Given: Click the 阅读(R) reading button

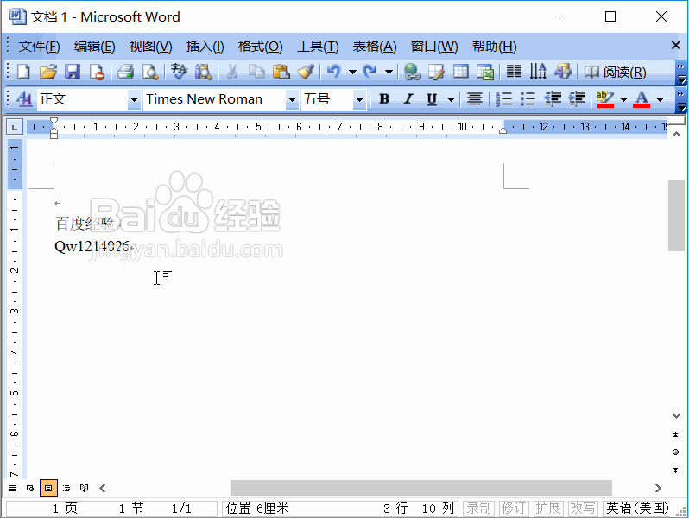Looking at the screenshot, I should (x=615, y=72).
